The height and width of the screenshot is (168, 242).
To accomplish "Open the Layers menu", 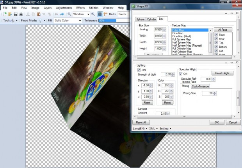I will pos(48,8).
